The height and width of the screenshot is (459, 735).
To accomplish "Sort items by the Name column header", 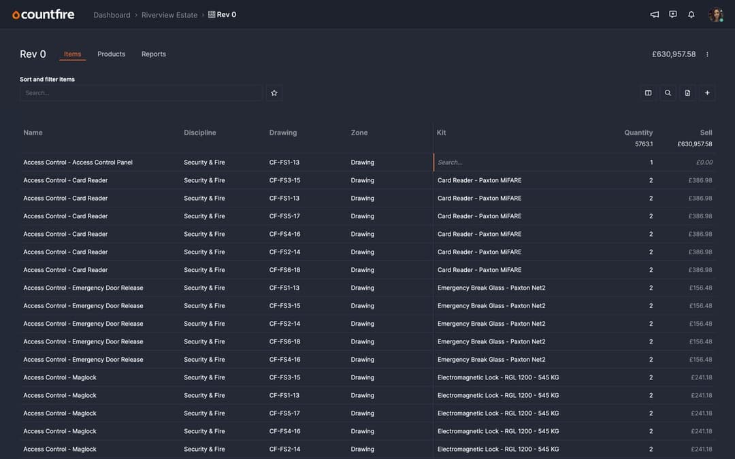I will [x=33, y=133].
